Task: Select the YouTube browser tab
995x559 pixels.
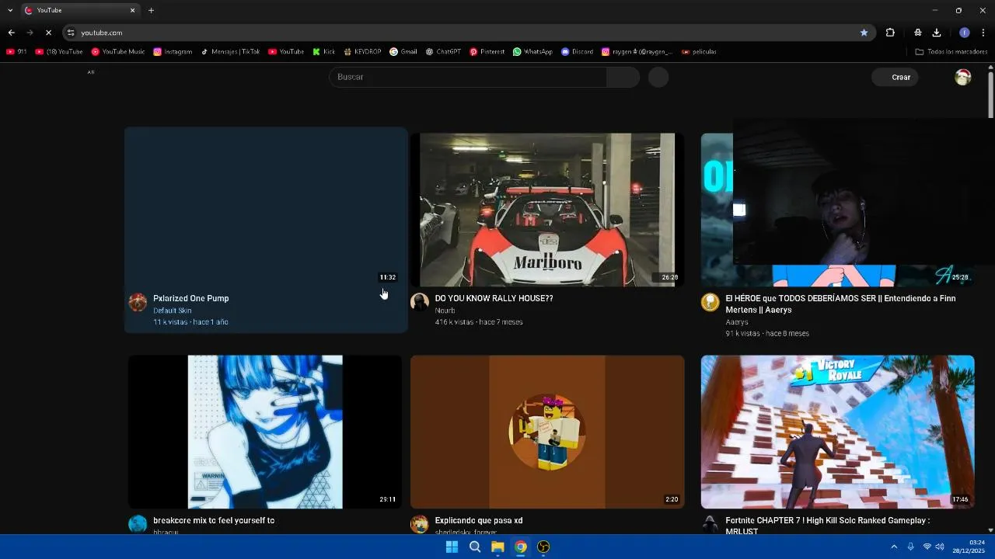Action: pyautogui.click(x=79, y=10)
